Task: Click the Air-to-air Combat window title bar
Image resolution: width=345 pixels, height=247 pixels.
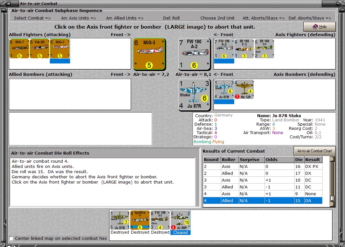Action: point(173,4)
